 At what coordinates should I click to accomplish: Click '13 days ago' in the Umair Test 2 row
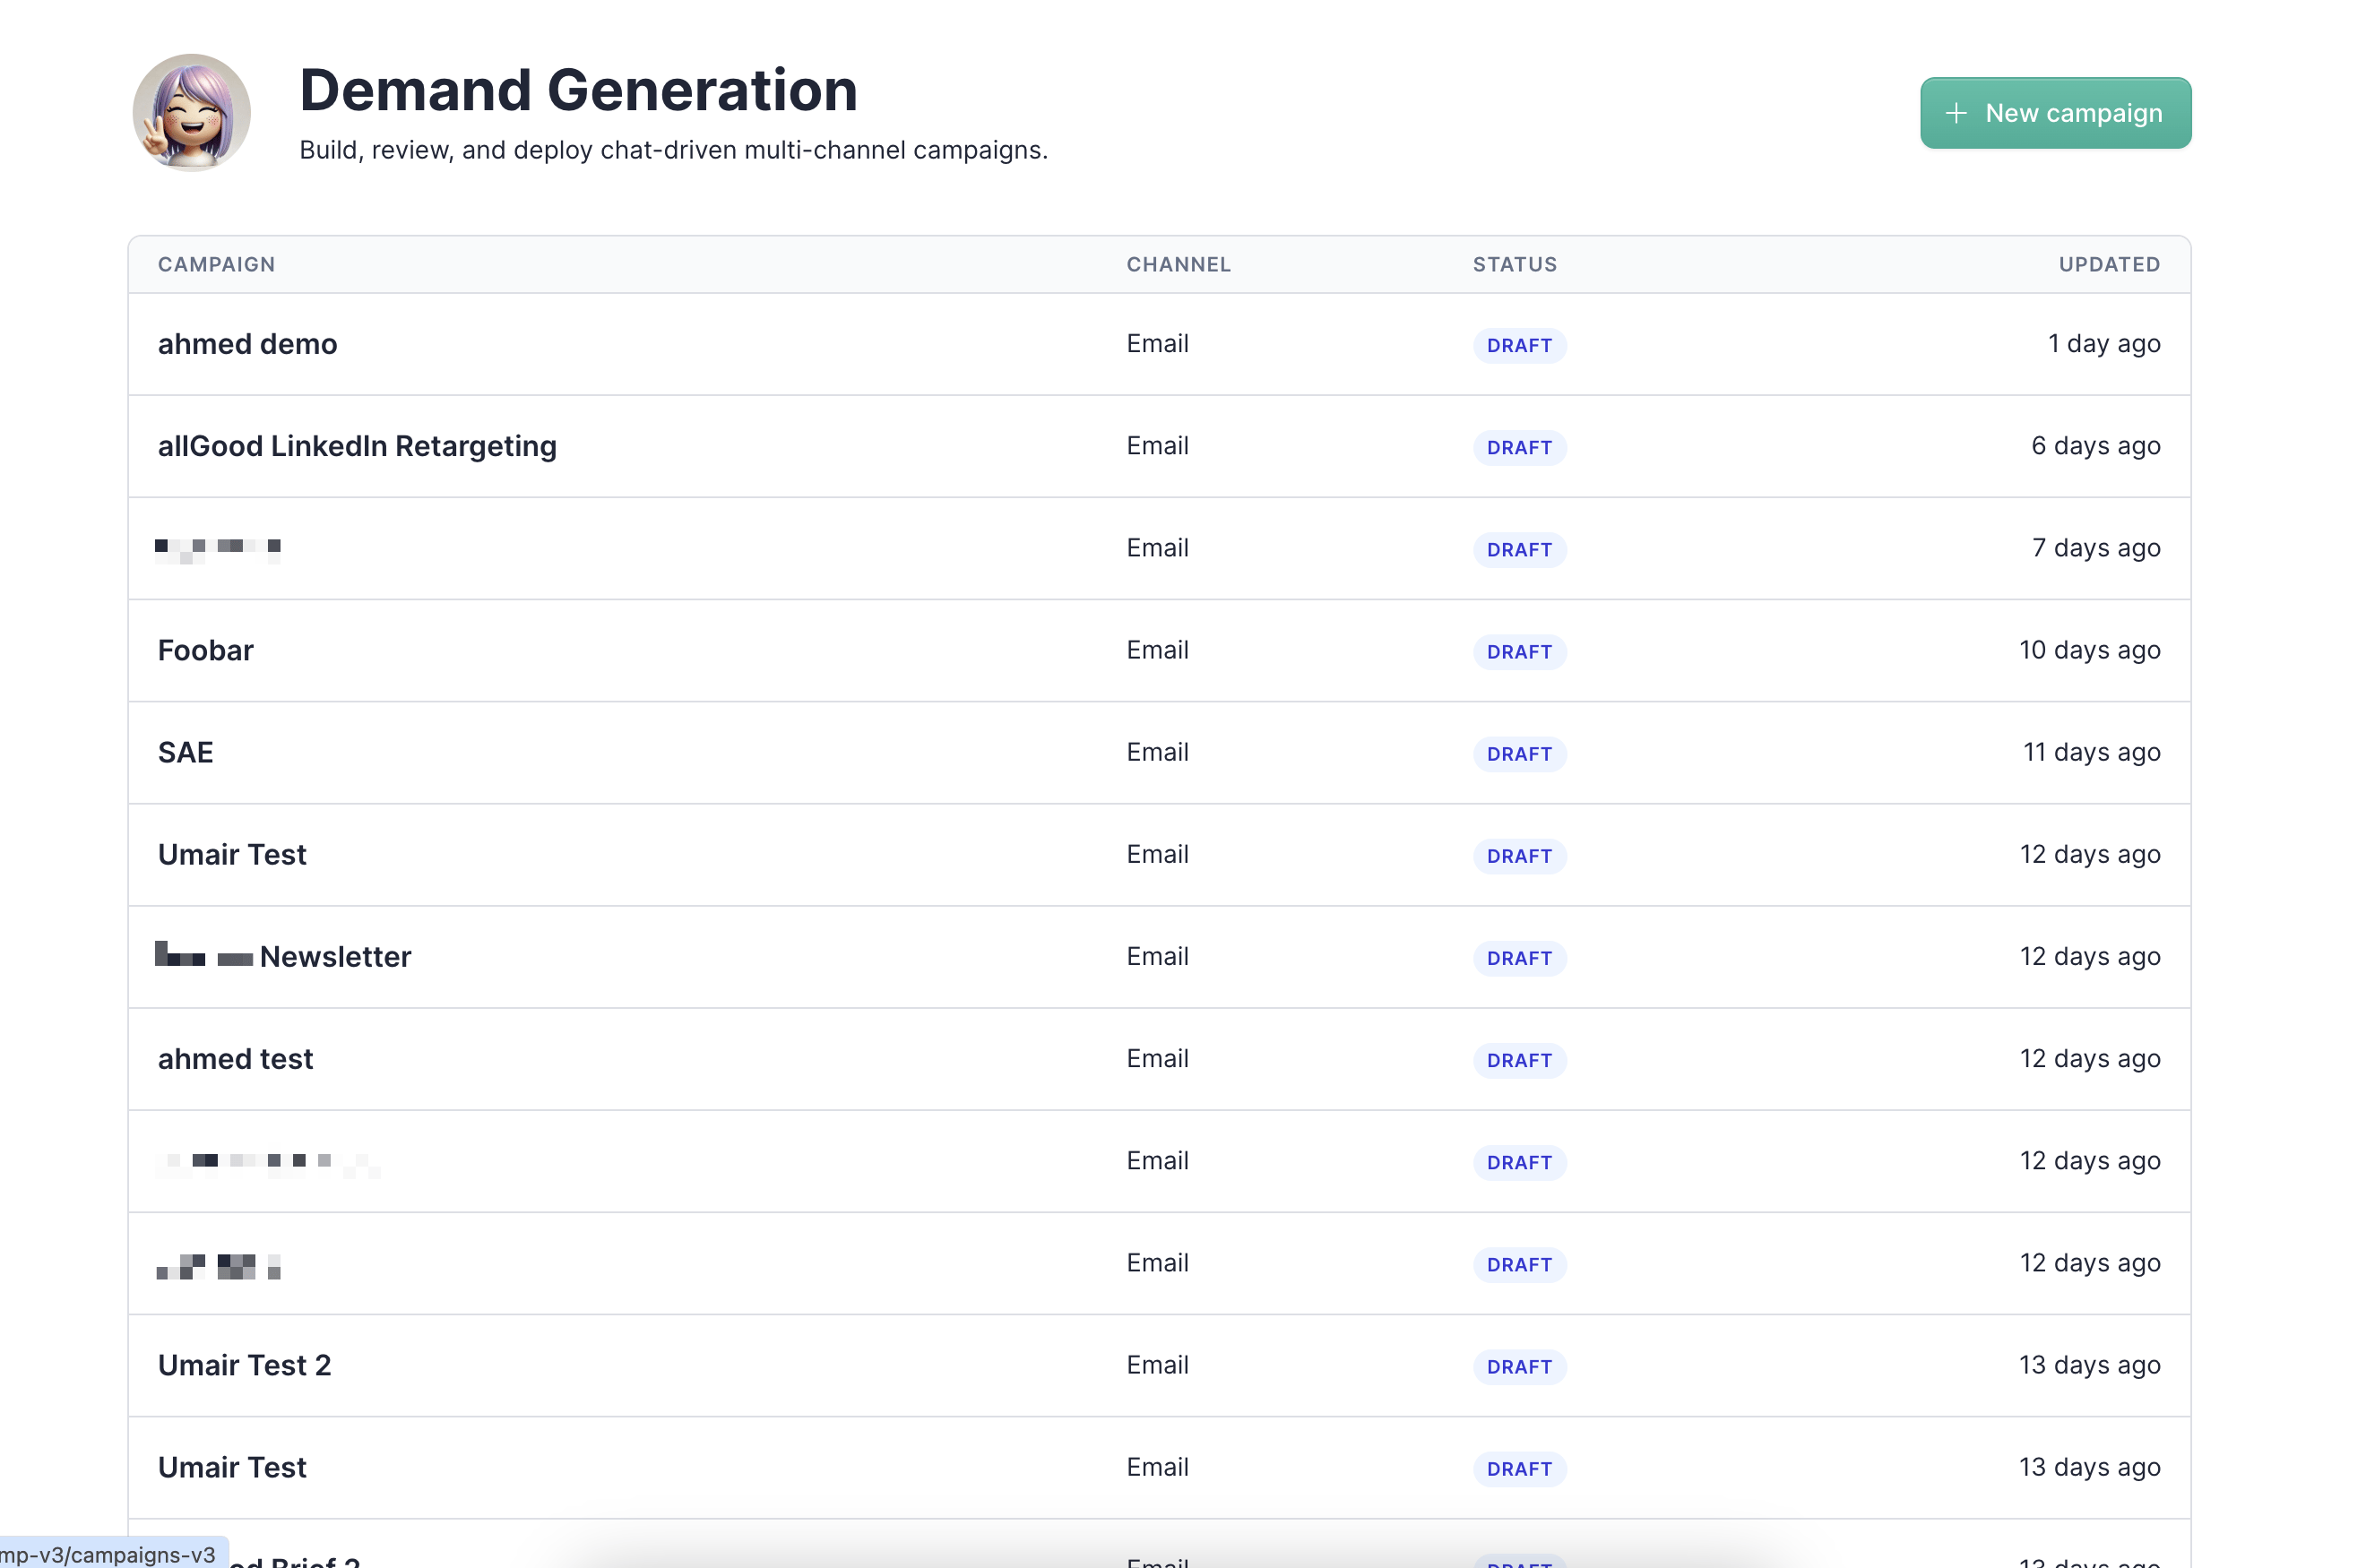click(x=2090, y=1365)
